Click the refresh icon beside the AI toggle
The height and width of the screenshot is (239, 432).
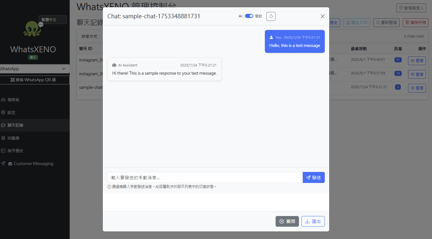pyautogui.click(x=271, y=16)
